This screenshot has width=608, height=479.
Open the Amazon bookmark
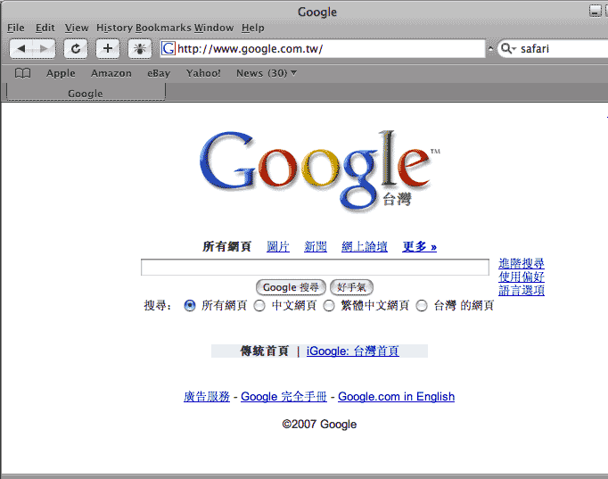pos(111,73)
